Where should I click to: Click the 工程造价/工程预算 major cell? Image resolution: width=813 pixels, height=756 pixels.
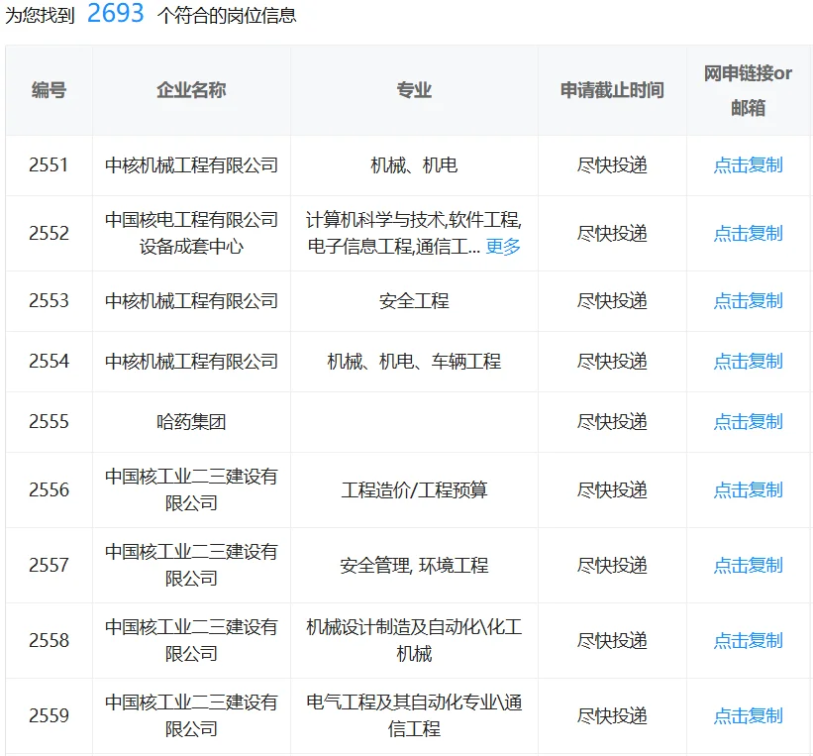click(414, 489)
